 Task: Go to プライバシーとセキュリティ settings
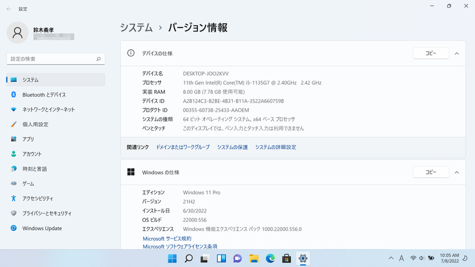tap(56, 213)
